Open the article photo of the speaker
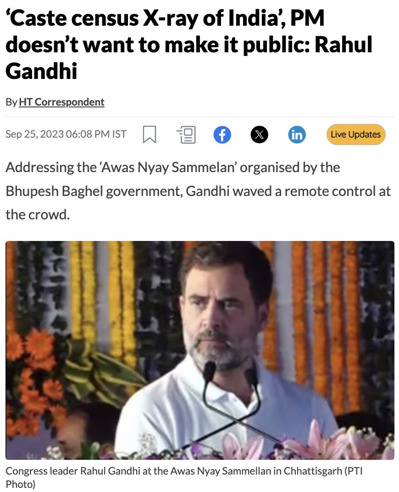Viewport: 399px width, 492px height. pos(199,350)
